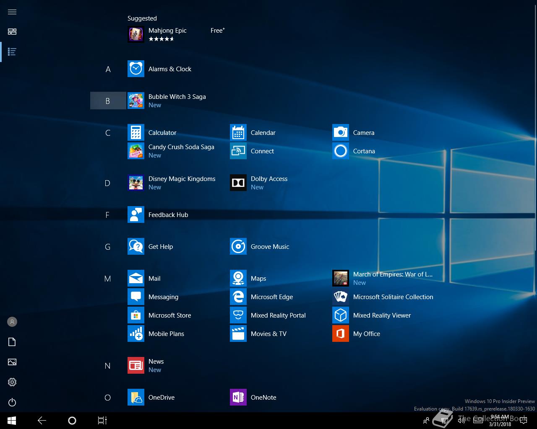Click the Groove Music label

pos(270,246)
